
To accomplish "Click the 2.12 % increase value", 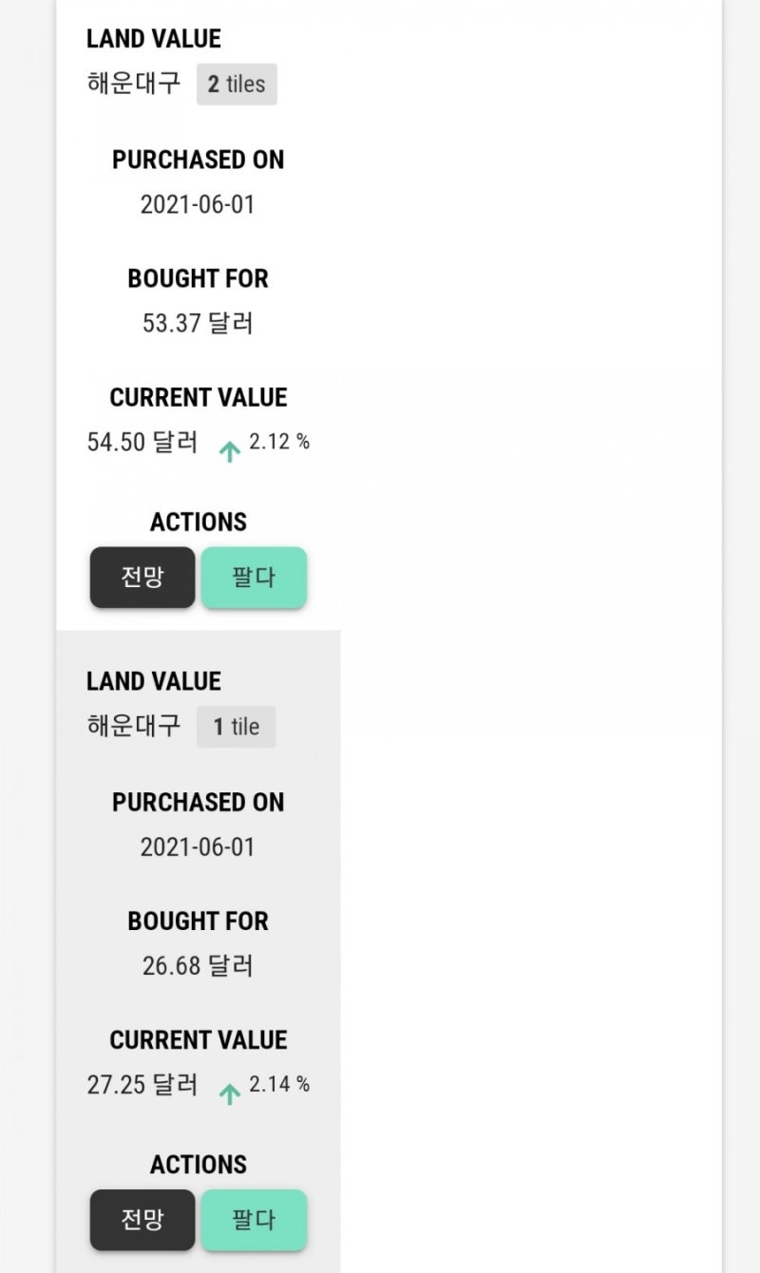I will click(x=279, y=442).
